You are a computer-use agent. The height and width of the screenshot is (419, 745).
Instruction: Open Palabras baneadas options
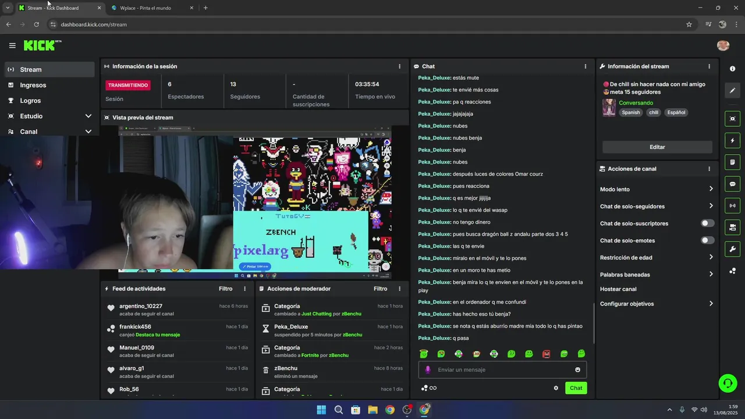(657, 274)
